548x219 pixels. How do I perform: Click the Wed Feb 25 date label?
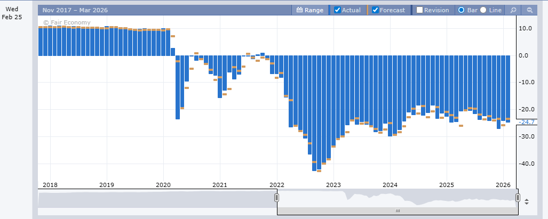[x=11, y=13]
